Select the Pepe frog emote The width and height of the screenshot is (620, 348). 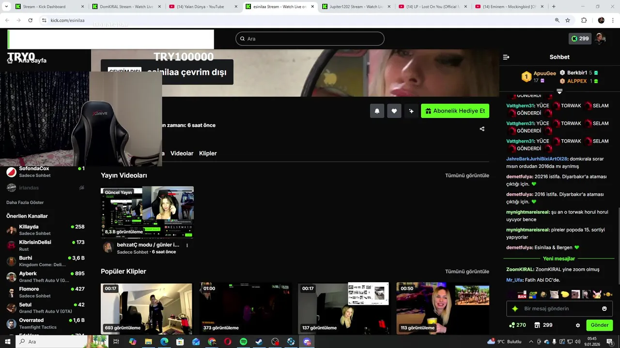[x=533, y=294]
